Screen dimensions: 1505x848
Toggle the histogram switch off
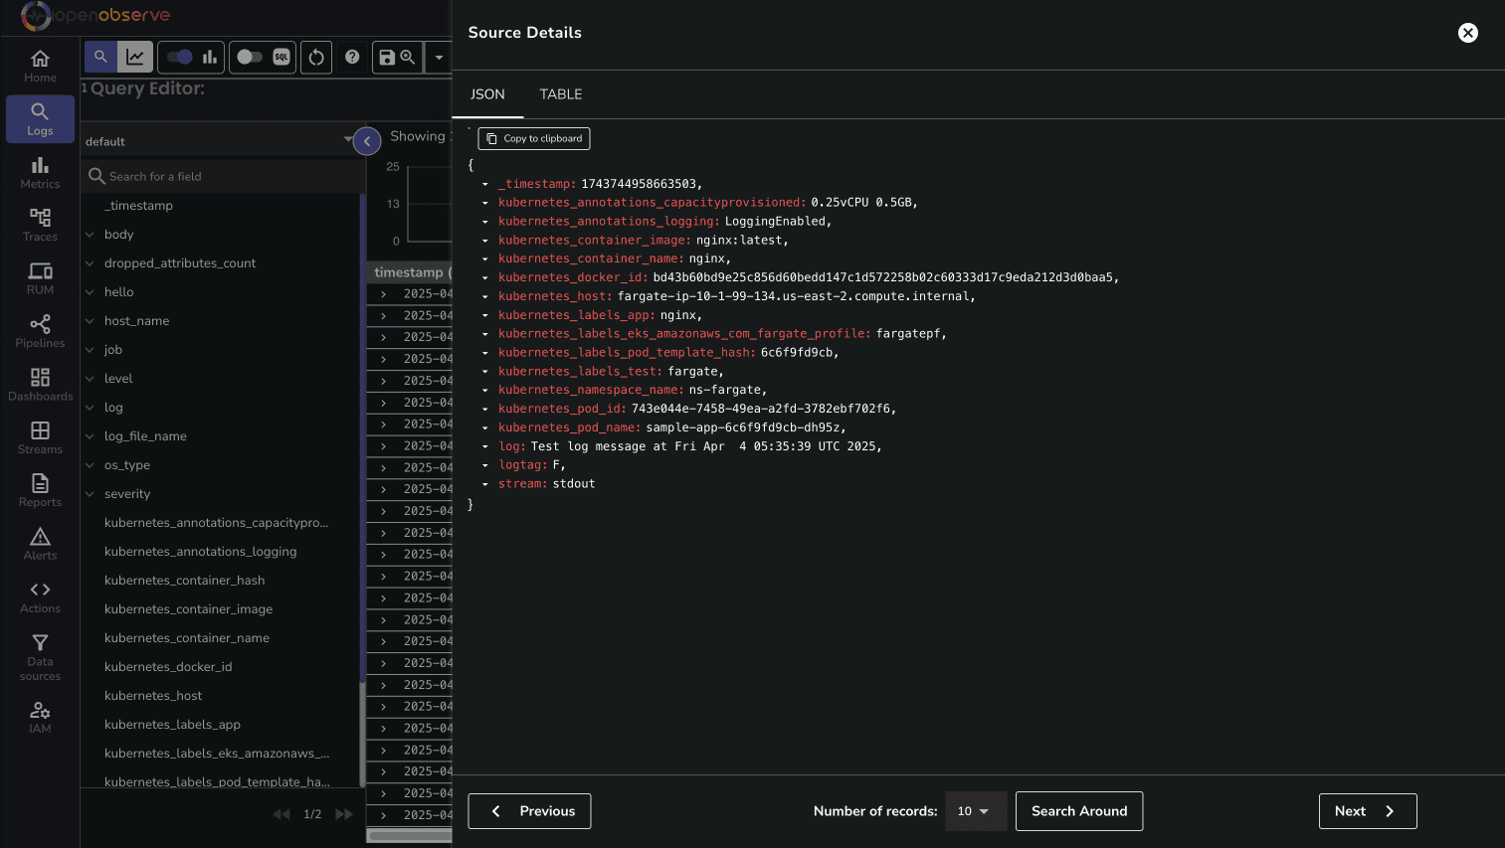coord(181,58)
